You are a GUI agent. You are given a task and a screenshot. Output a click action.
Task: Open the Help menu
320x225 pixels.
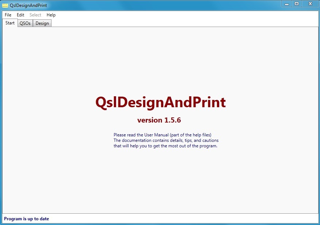coord(51,15)
